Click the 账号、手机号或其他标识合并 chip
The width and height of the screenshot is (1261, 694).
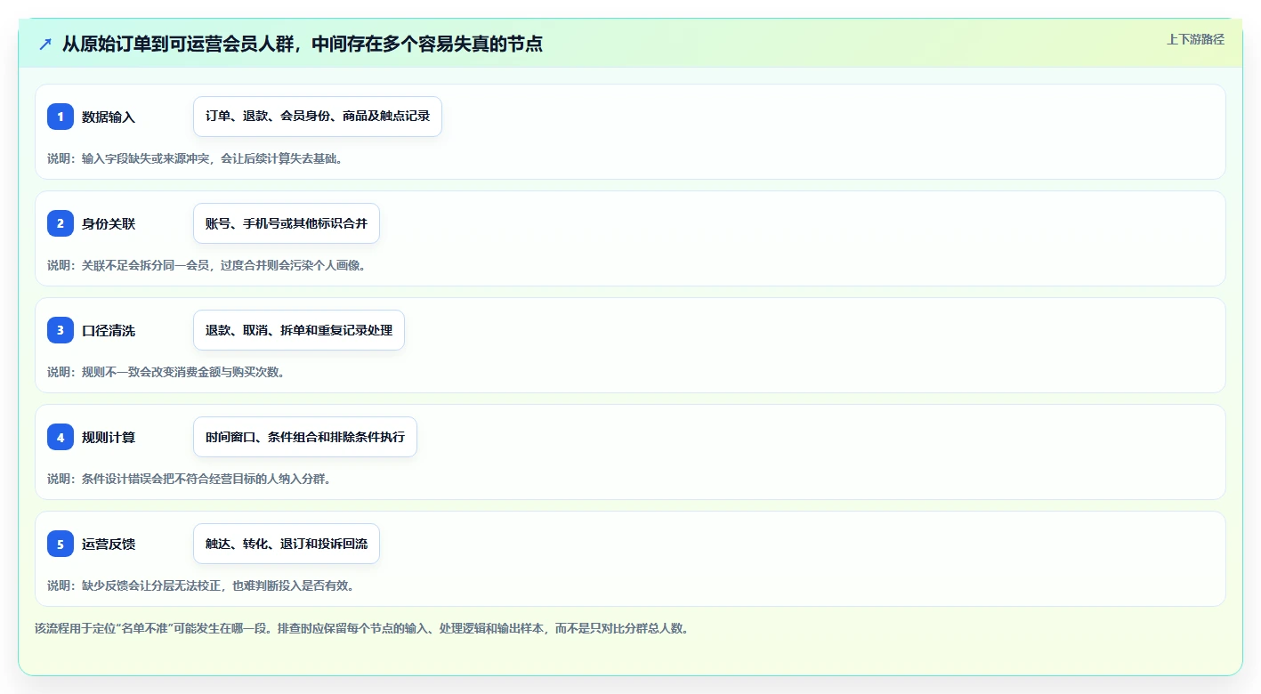coord(287,223)
